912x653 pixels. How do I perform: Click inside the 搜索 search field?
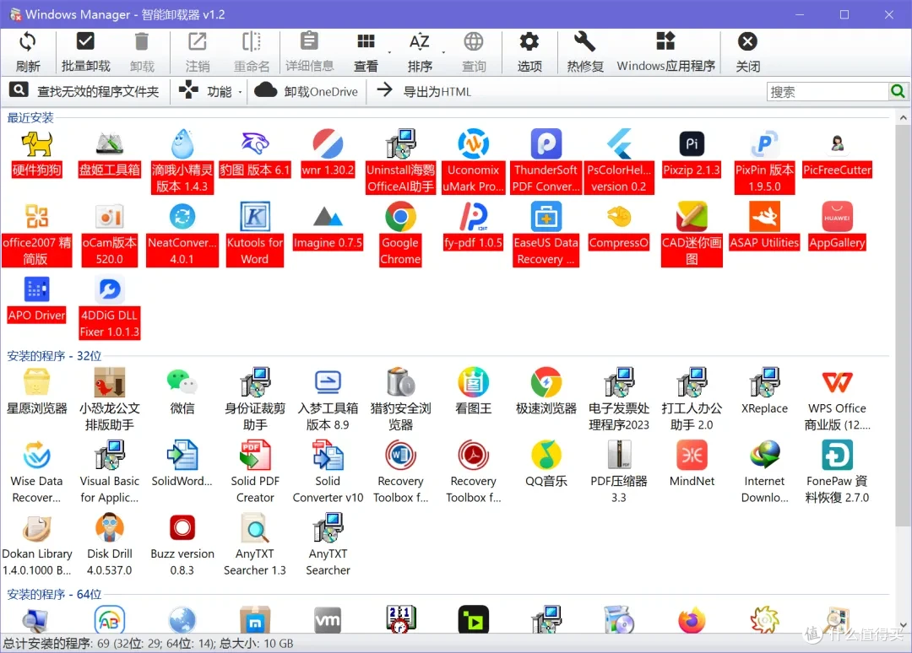tap(828, 91)
